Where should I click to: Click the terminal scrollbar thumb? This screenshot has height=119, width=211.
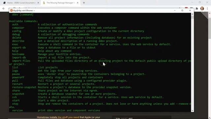click(x=193, y=17)
